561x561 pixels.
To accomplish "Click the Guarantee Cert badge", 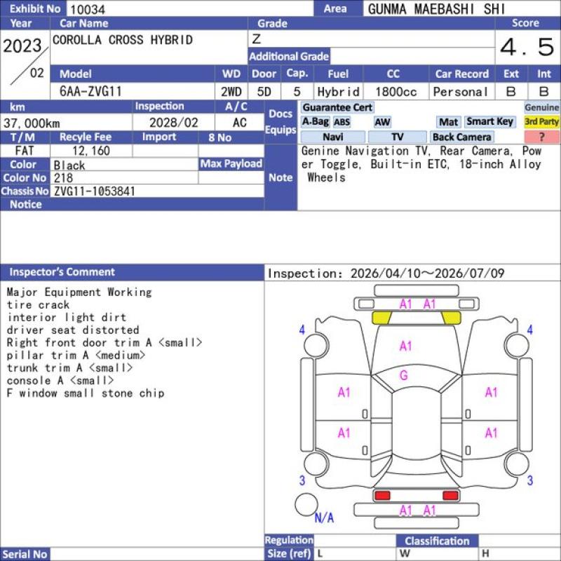I will click(337, 107).
